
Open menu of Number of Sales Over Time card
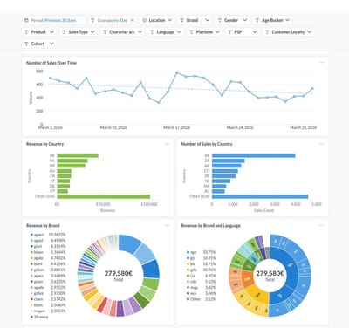tap(321, 63)
